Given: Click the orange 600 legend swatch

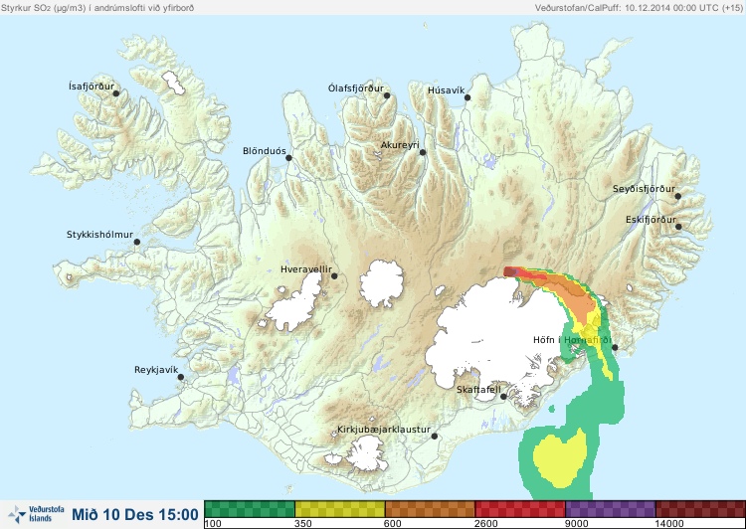Looking at the screenshot, I should (x=430, y=509).
